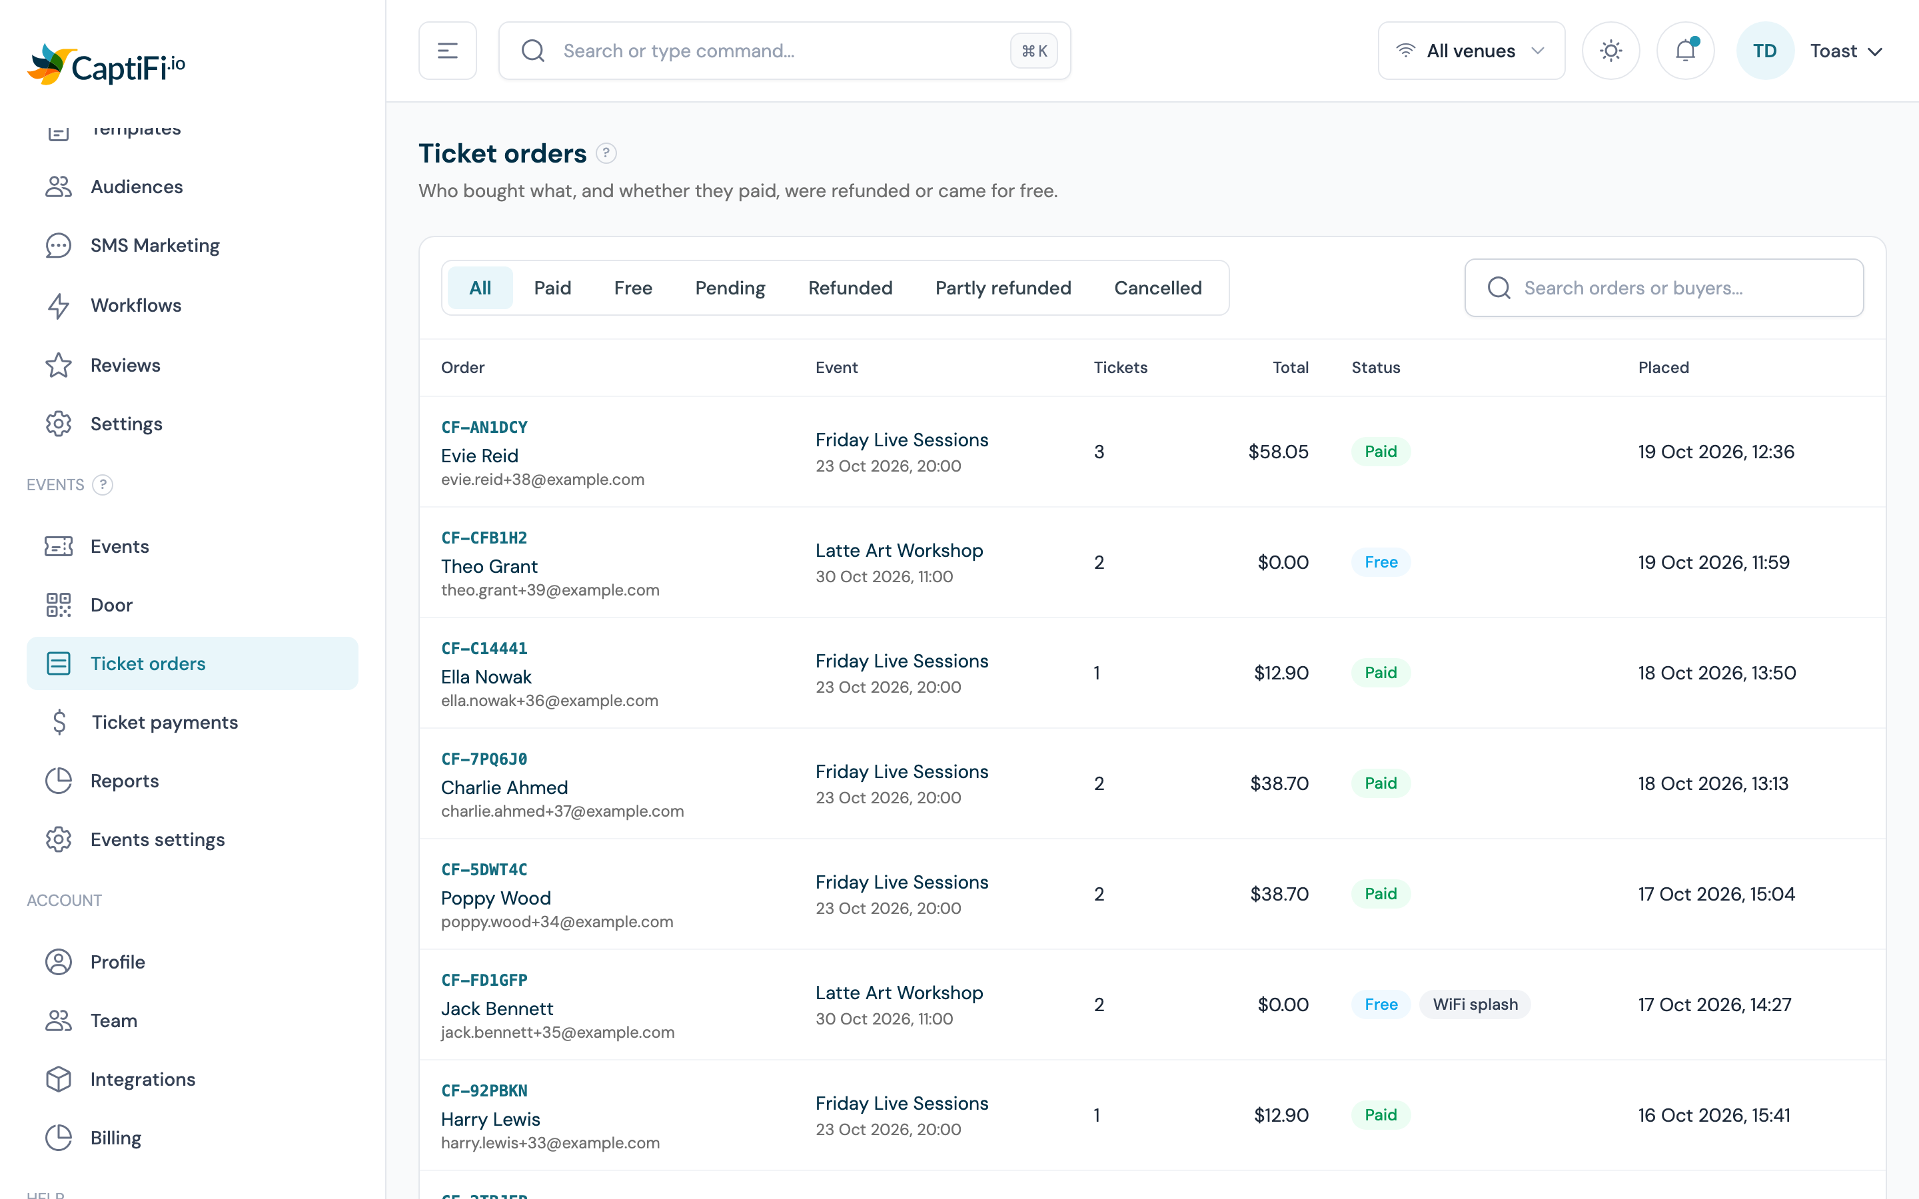The image size is (1919, 1199).
Task: Open Billing page
Action: (x=192, y=1138)
